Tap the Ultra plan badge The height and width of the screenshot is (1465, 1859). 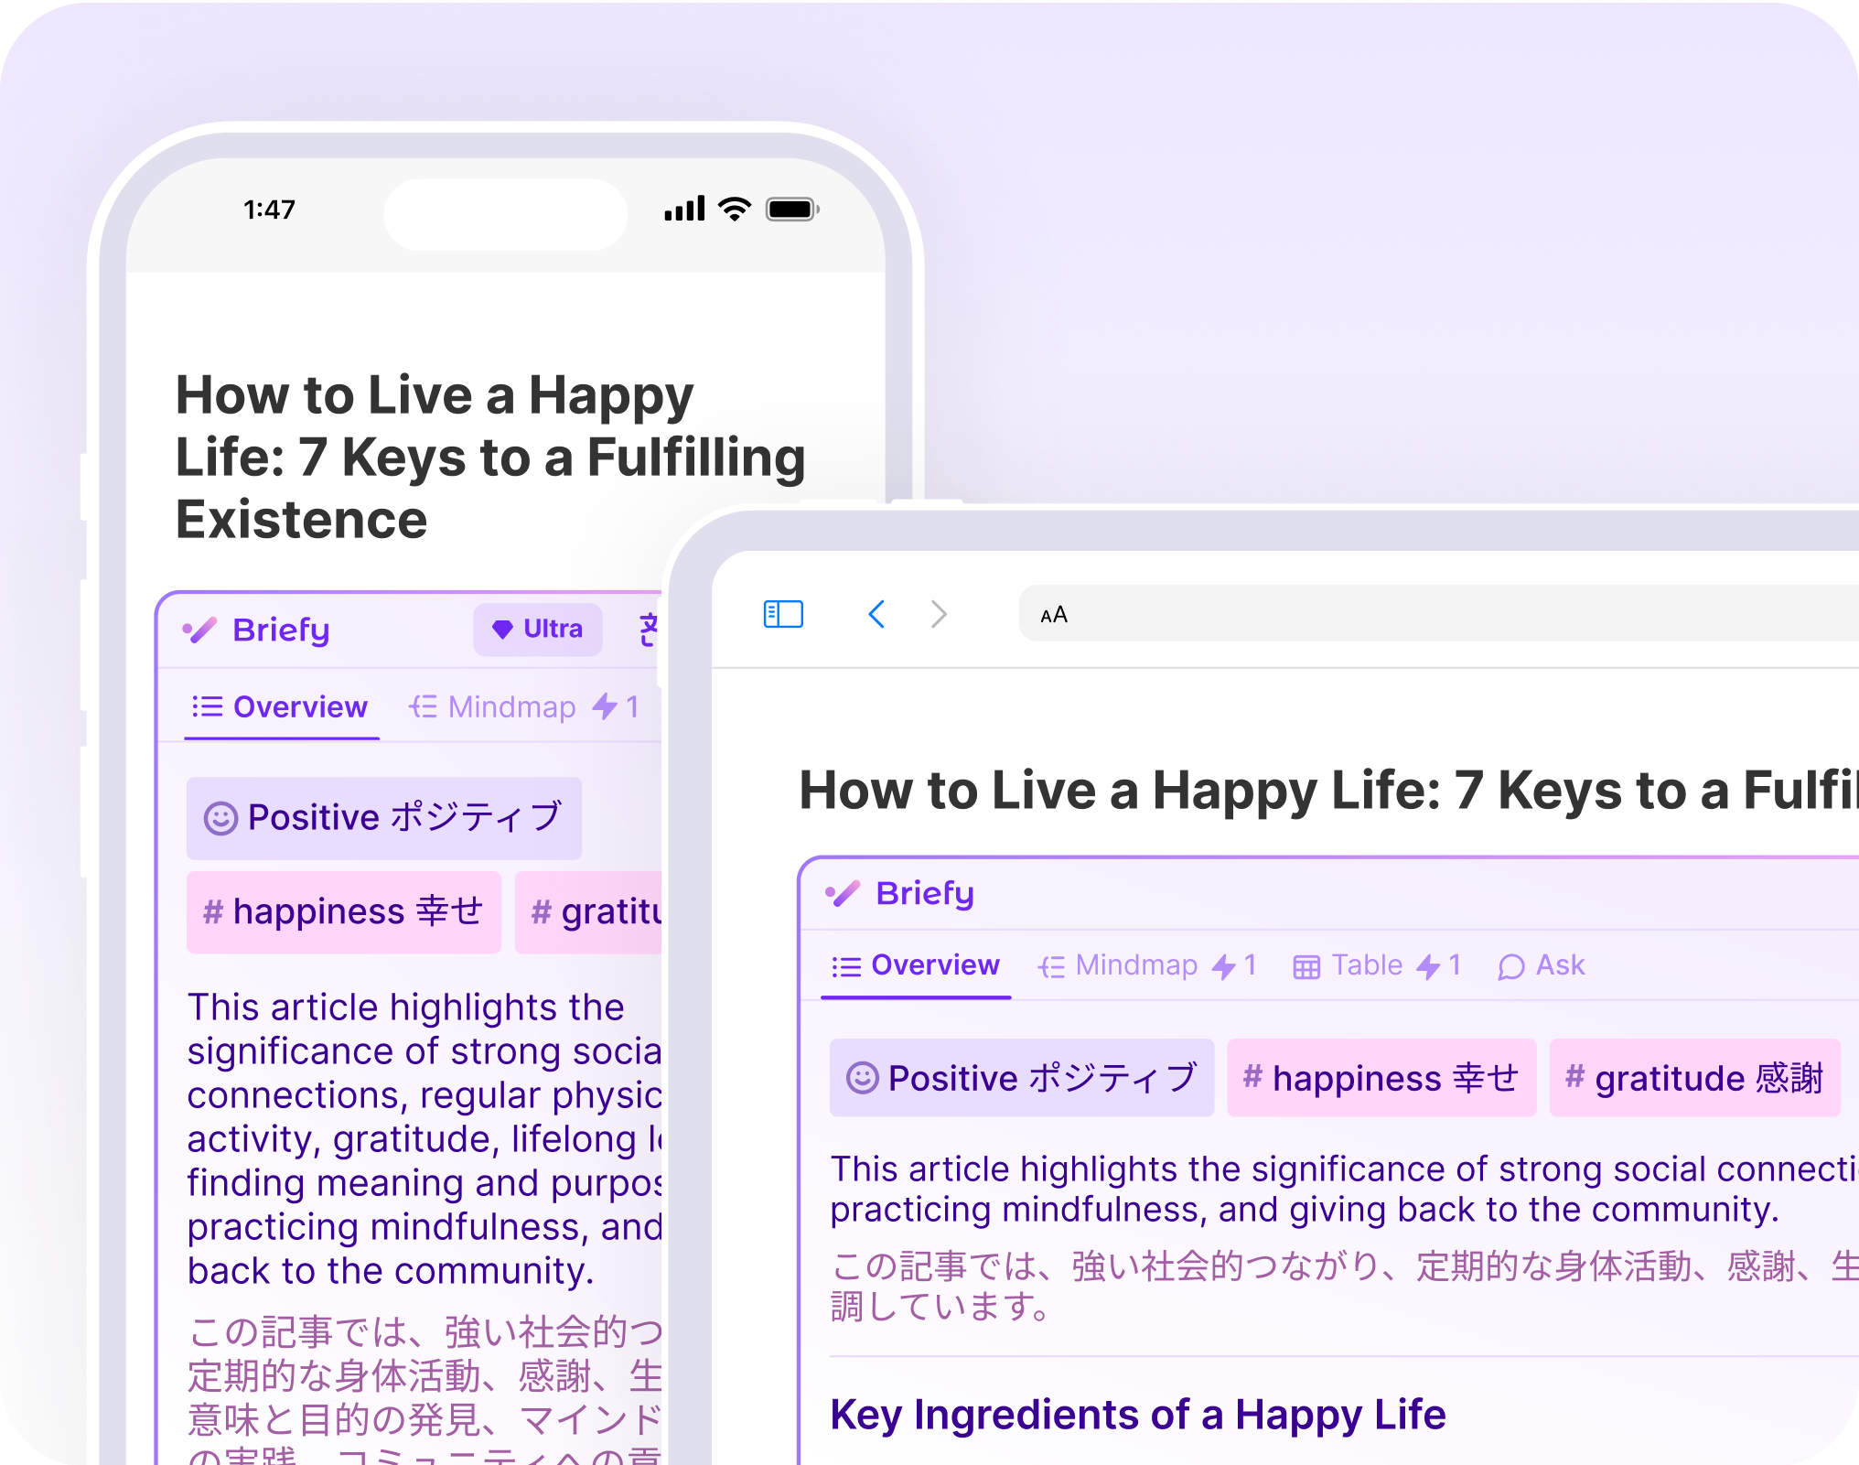pos(538,630)
